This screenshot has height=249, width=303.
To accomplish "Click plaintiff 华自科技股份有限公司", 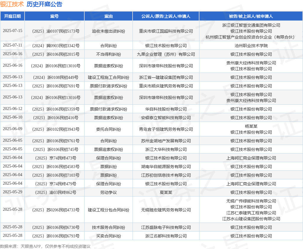I will click(166, 109).
